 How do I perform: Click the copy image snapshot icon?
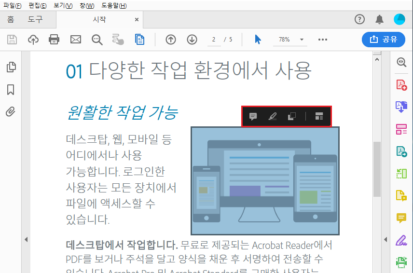click(x=292, y=116)
